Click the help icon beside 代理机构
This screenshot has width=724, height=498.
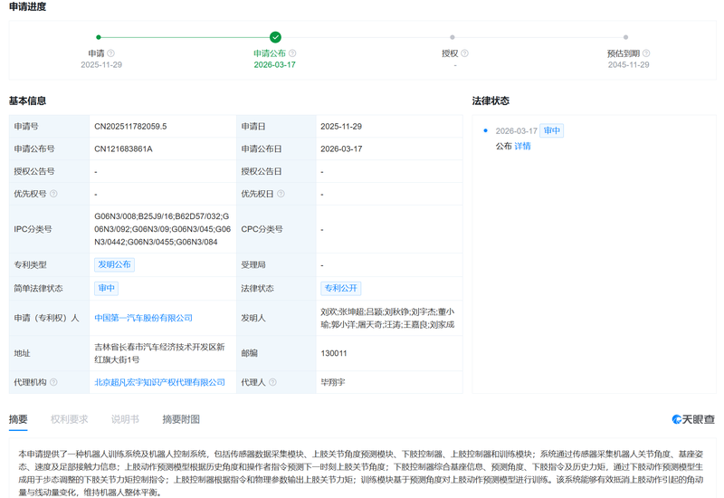click(x=53, y=382)
